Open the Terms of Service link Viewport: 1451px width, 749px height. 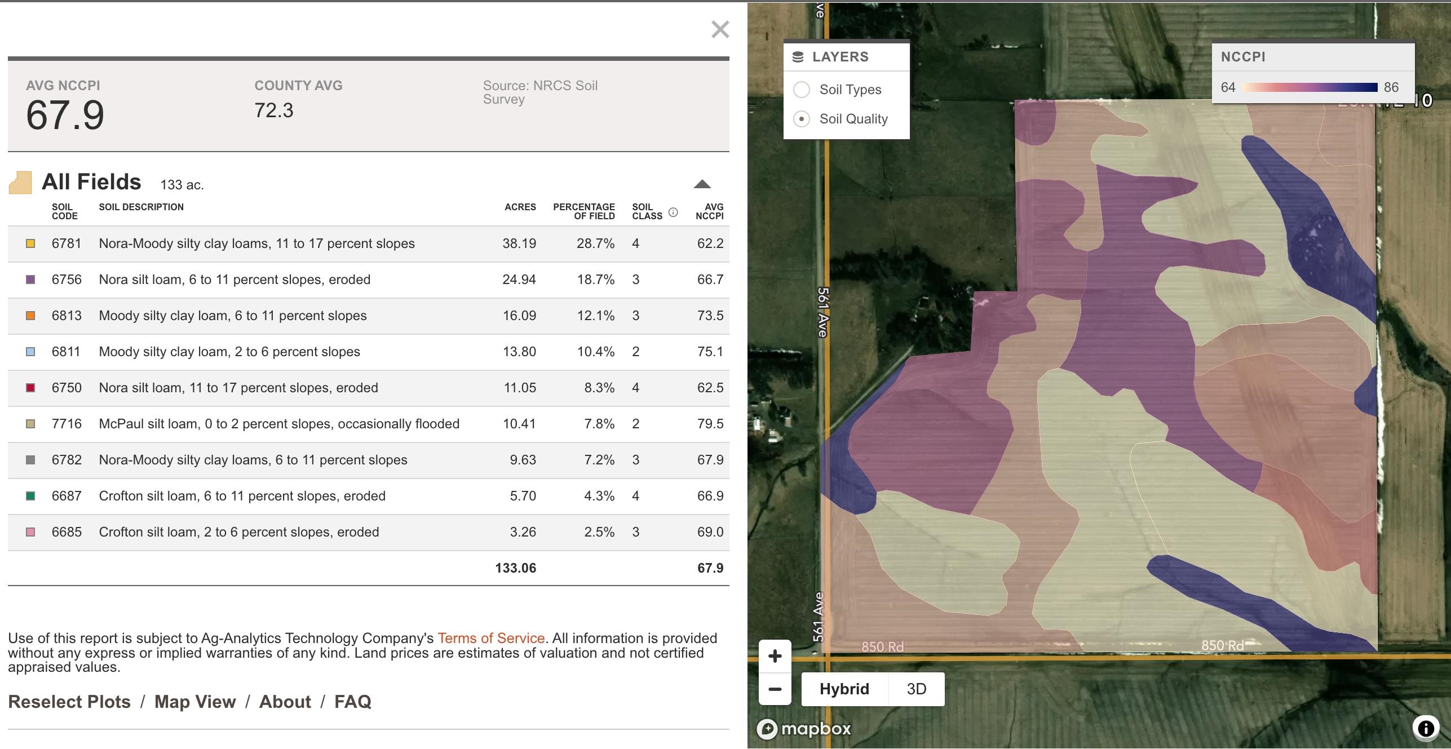[x=491, y=638]
